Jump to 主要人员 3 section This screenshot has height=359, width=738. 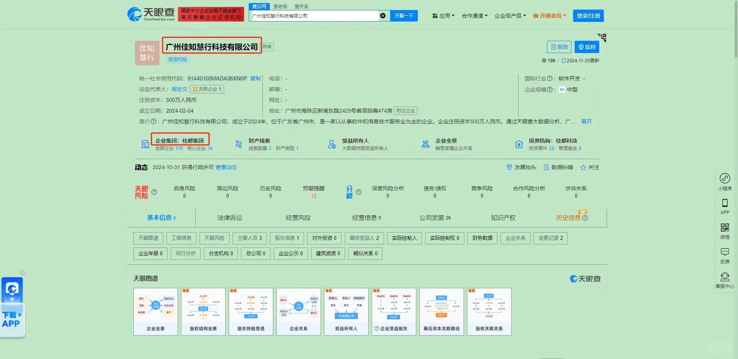click(x=249, y=238)
